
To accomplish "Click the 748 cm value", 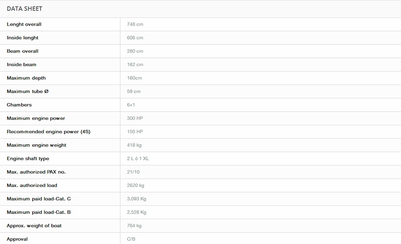I will click(135, 24).
